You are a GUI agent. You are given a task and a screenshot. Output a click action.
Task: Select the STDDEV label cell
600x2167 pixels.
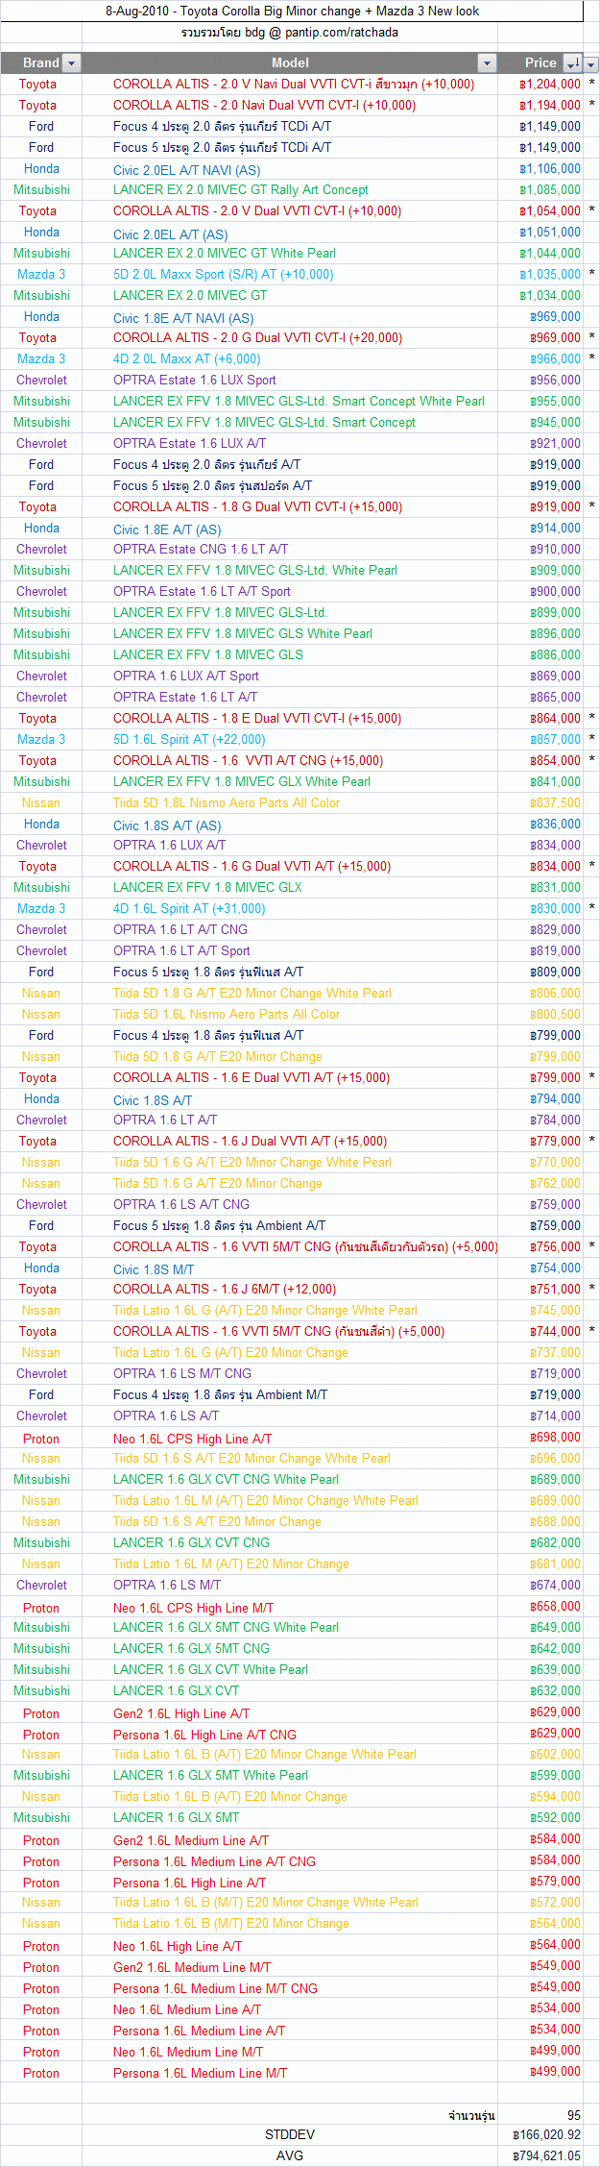coord(290,2134)
